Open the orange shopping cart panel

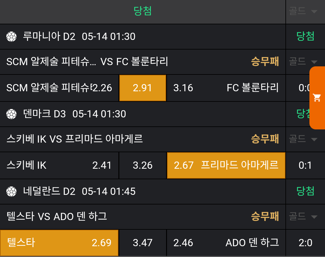tap(317, 98)
